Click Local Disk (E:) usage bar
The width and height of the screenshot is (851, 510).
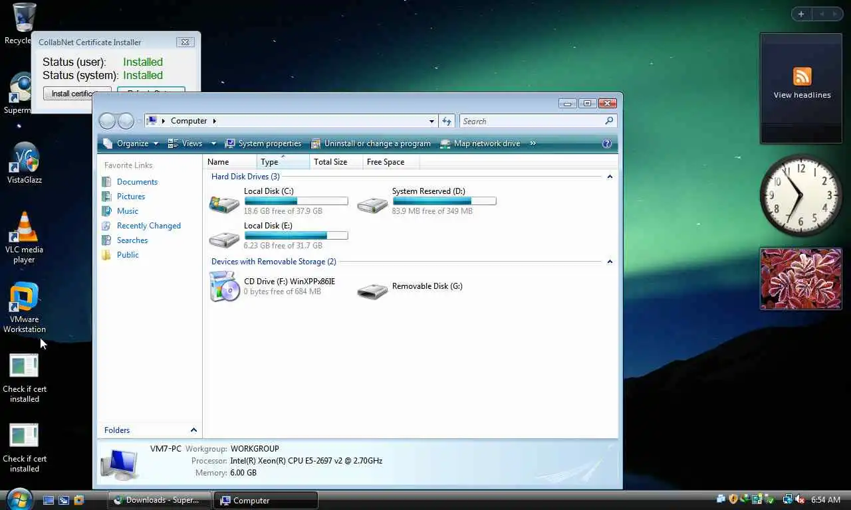pyautogui.click(x=296, y=235)
